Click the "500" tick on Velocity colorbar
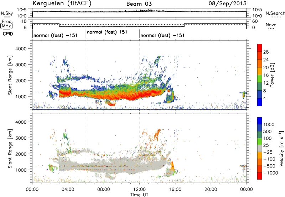Image resolution: width=285 pixels, height=197 pixels. tap(268, 132)
